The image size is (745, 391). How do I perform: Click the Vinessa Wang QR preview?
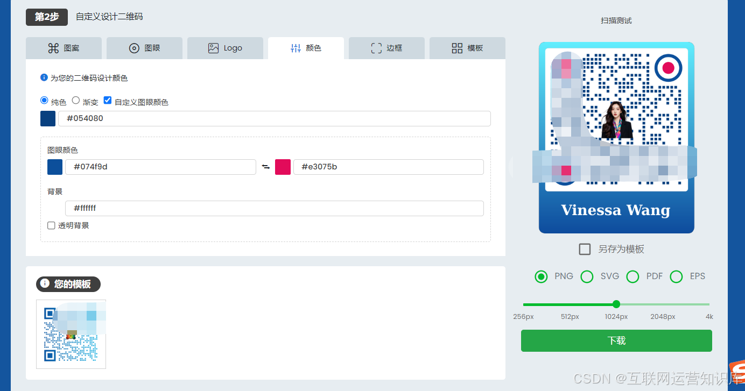coord(616,138)
